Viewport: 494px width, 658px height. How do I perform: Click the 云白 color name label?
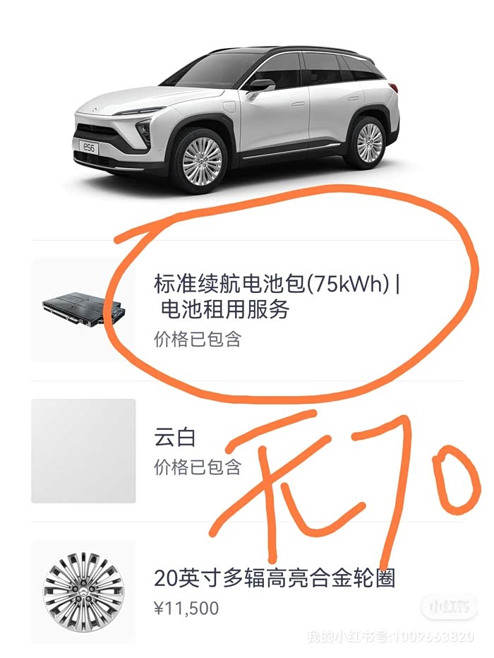(175, 437)
